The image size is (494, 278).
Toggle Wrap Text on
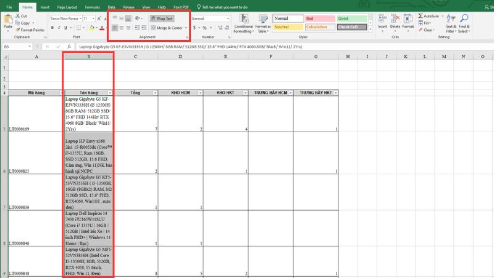click(162, 19)
